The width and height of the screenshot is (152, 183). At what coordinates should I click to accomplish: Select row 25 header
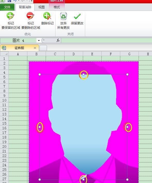tap(4, 169)
